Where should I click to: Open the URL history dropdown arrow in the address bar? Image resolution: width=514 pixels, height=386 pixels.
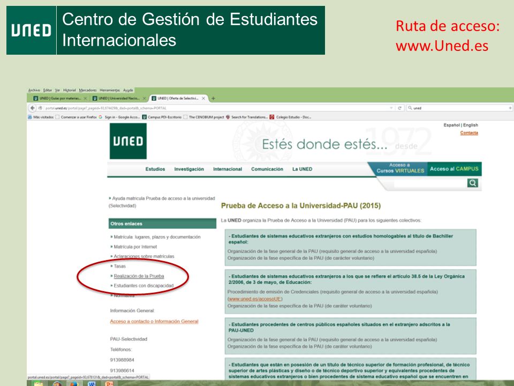(x=391, y=108)
